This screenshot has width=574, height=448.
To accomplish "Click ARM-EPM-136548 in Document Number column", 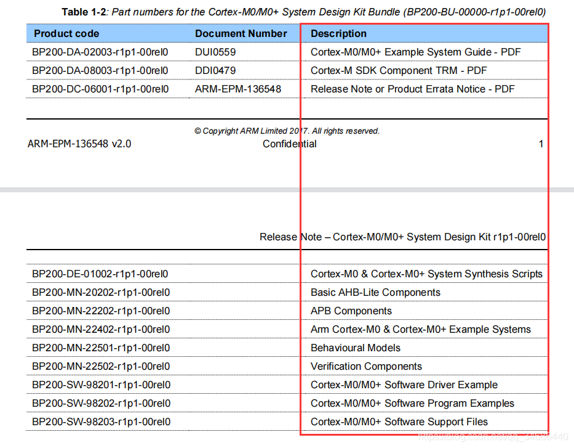I will click(238, 89).
